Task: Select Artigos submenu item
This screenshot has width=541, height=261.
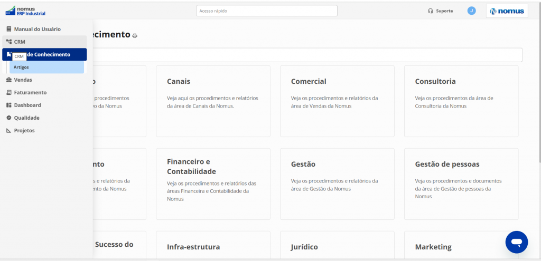Action: coord(46,67)
